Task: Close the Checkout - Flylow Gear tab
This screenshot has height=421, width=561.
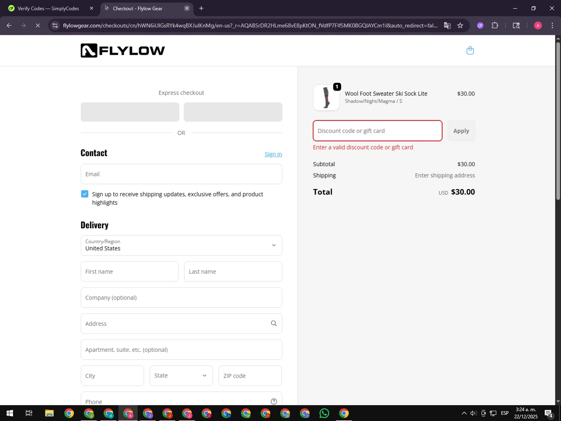Action: click(x=187, y=8)
